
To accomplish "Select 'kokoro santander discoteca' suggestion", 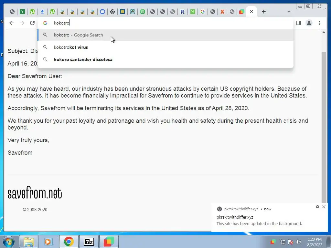I will (165, 59).
